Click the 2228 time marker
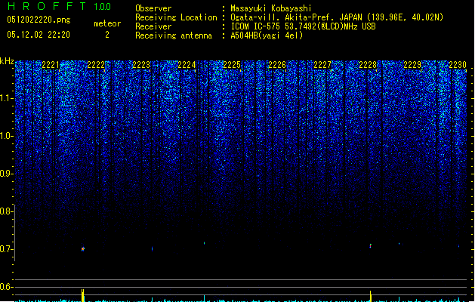475x302 pixels. click(x=368, y=65)
